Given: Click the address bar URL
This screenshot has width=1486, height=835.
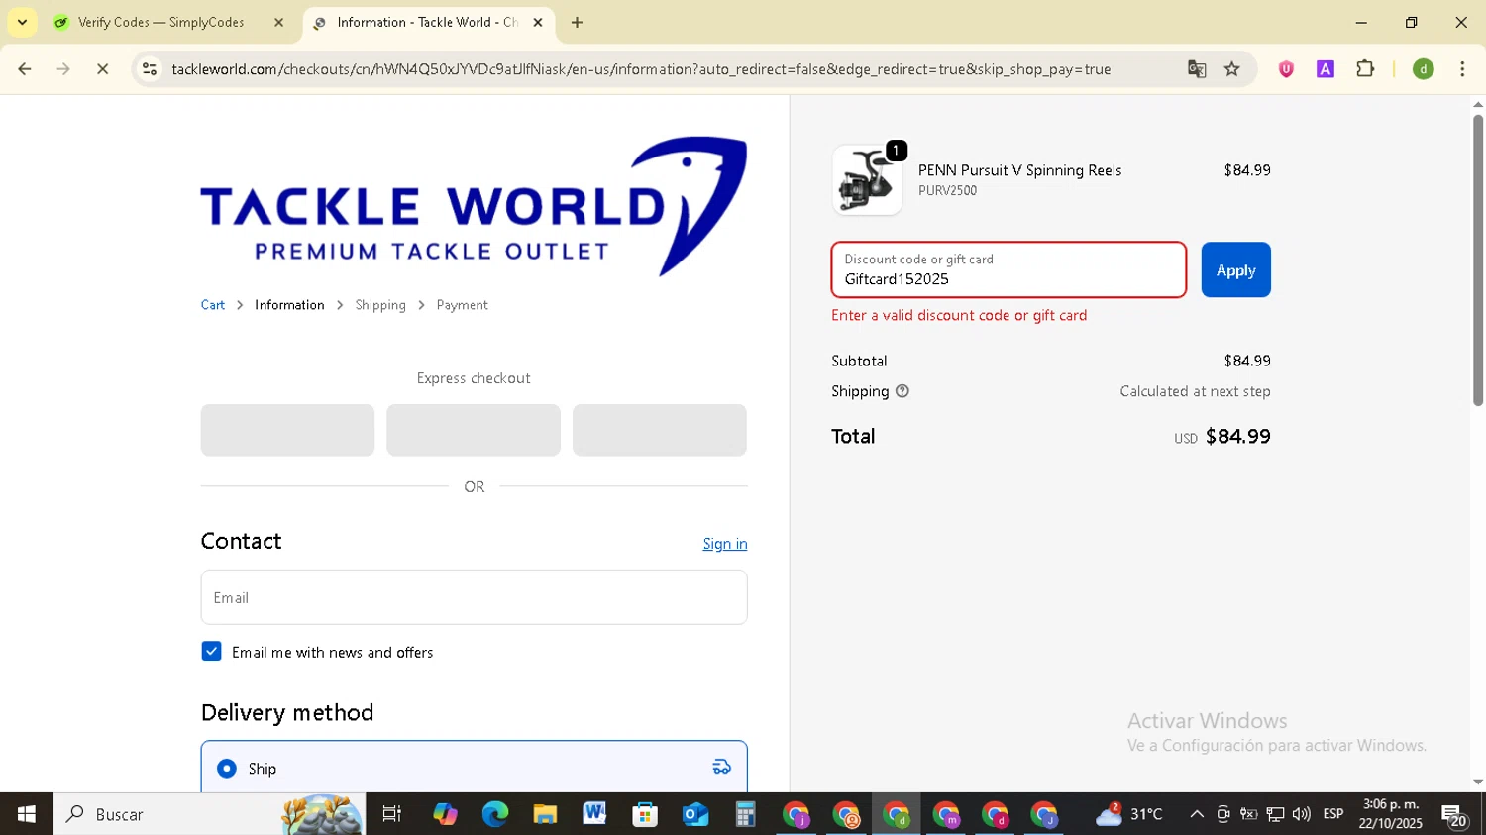Looking at the screenshot, I should pos(640,69).
